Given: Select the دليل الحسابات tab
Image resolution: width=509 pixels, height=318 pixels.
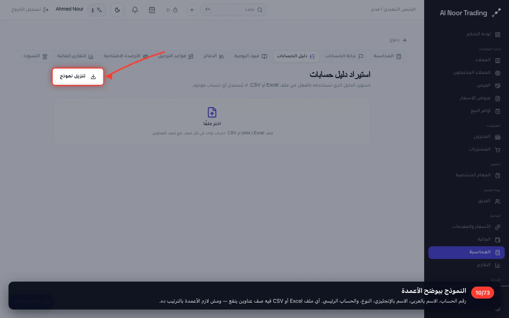Looking at the screenshot, I should click(x=296, y=56).
